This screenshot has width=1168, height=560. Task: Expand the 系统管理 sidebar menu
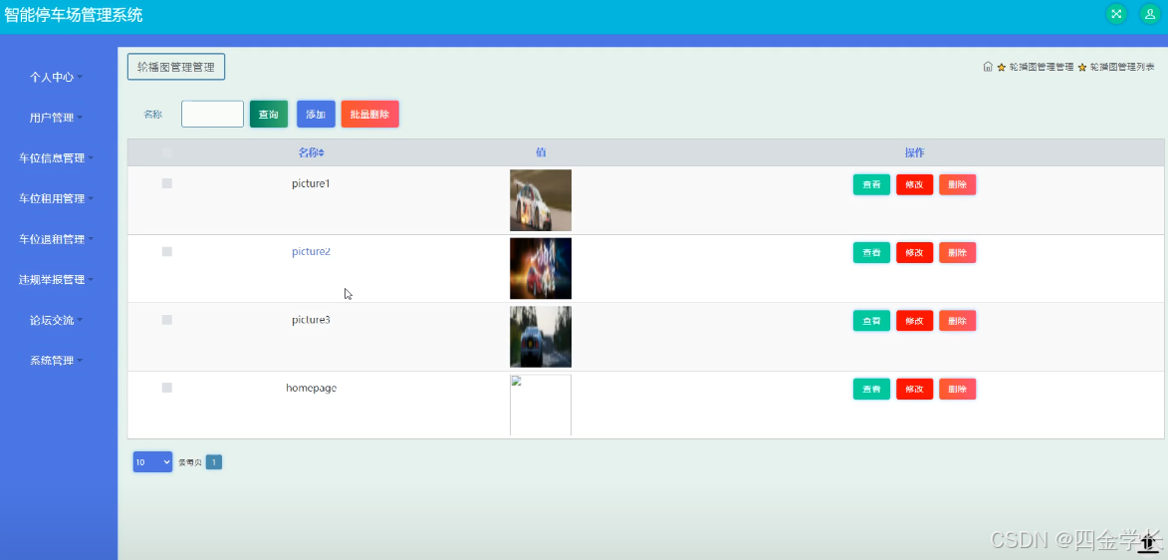(56, 361)
